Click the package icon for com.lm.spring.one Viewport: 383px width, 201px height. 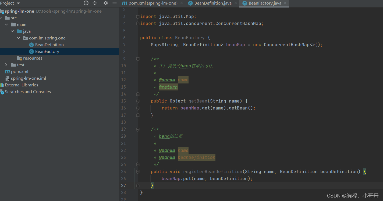[x=26, y=38]
